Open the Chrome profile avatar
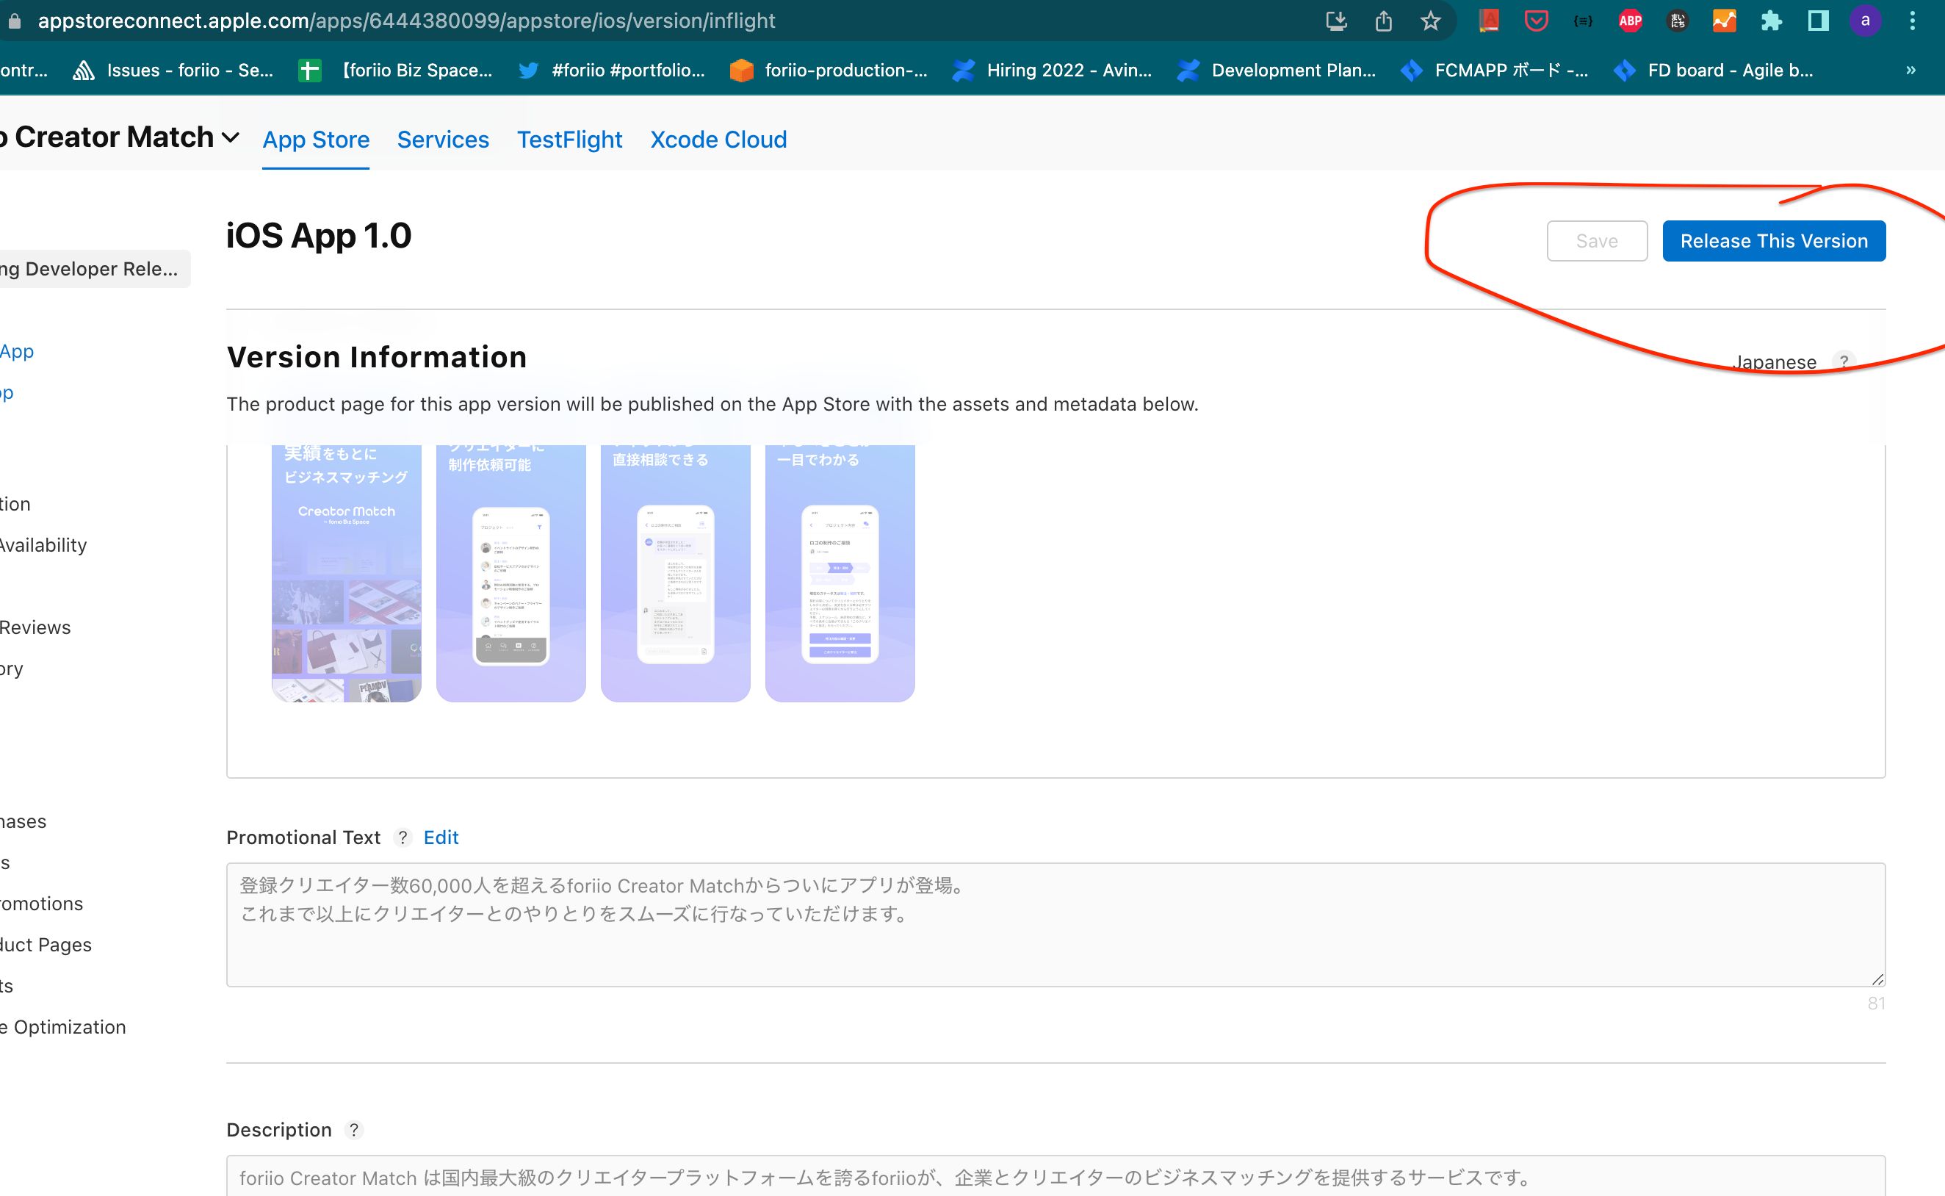The width and height of the screenshot is (1945, 1196). pyautogui.click(x=1866, y=21)
